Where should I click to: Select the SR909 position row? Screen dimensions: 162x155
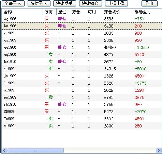[x=82, y=111]
